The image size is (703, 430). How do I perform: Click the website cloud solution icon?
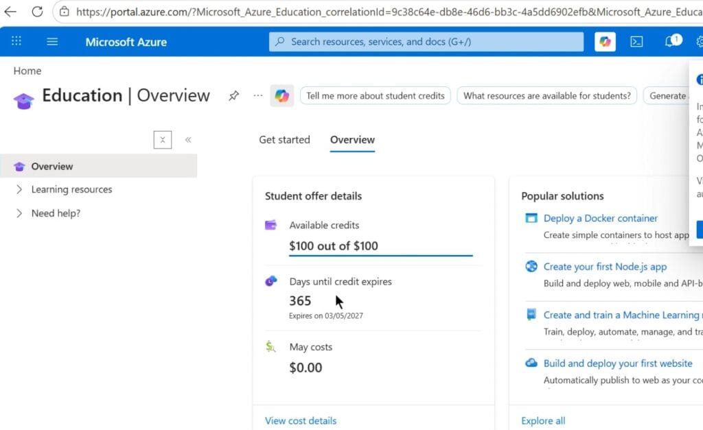531,363
